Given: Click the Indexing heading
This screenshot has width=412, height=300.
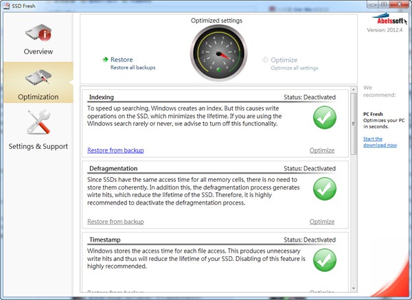Looking at the screenshot, I should (102, 97).
